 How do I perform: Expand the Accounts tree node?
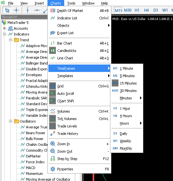[x=4, y=28]
